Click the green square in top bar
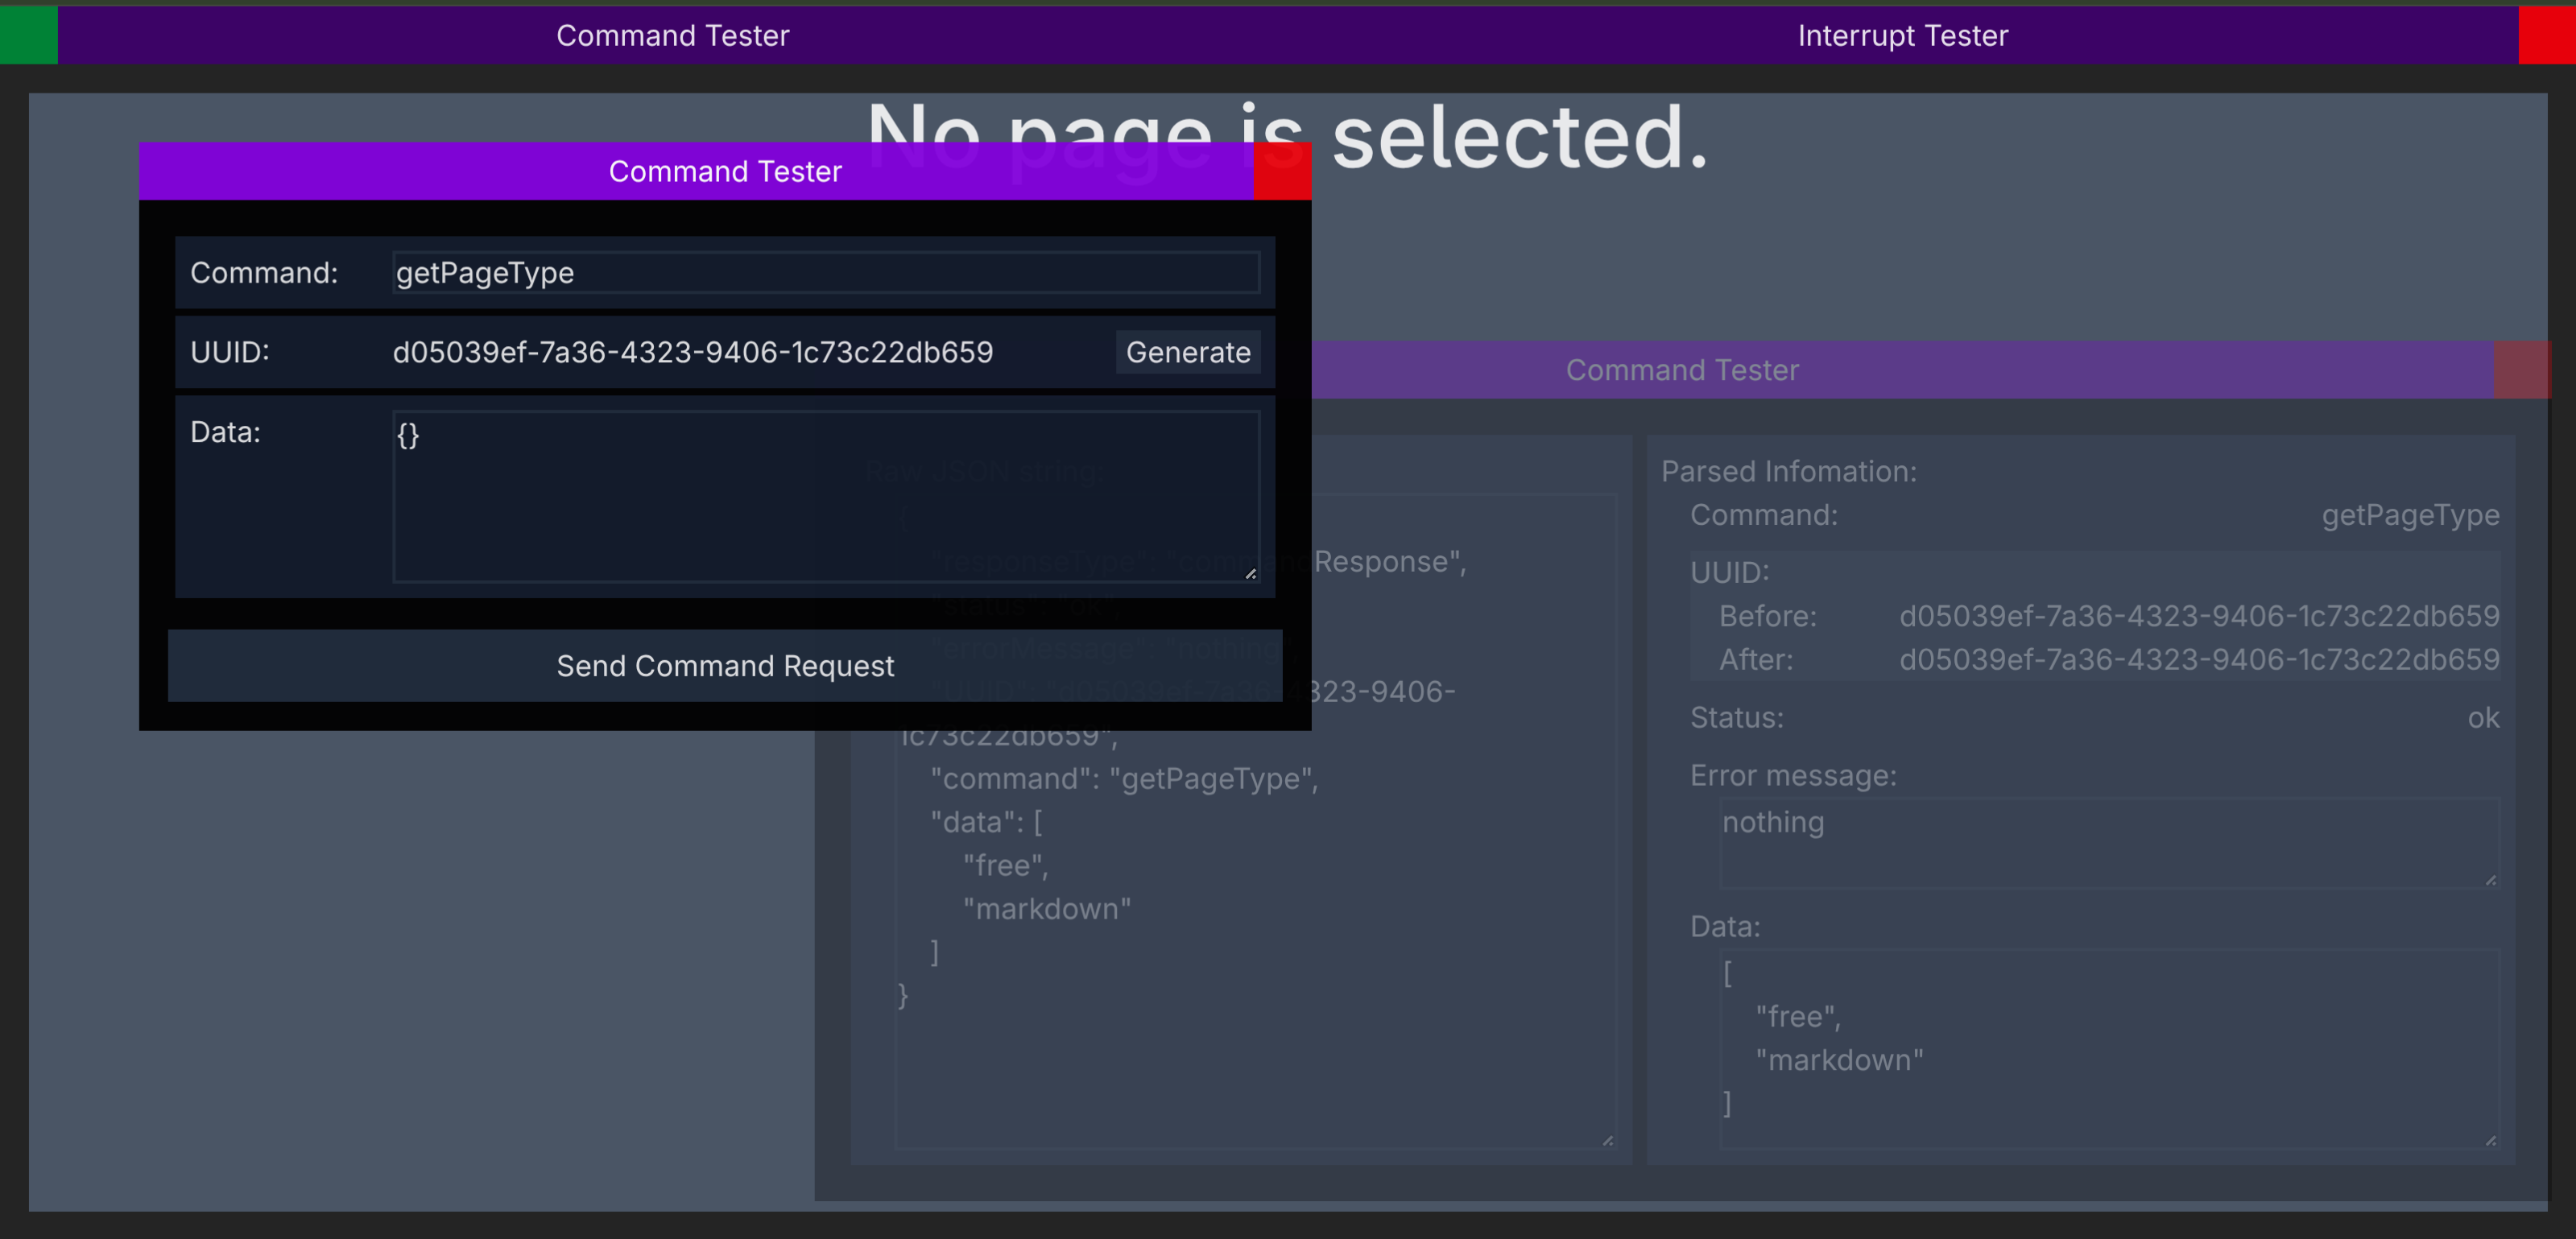 click(28, 35)
